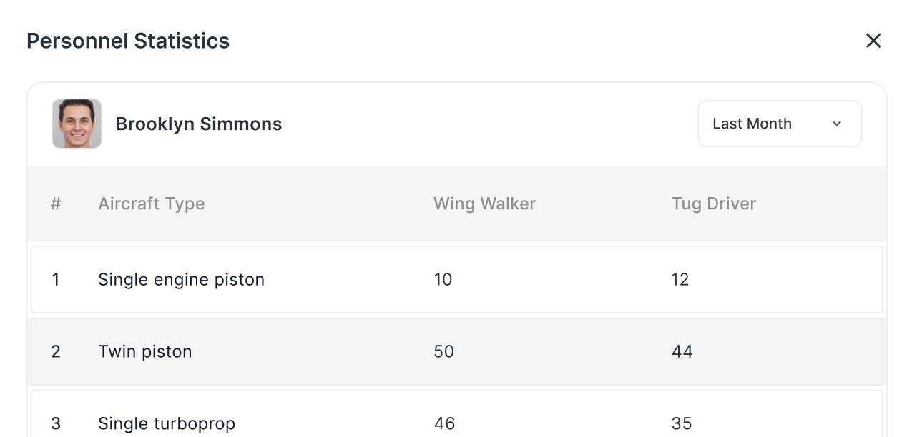
Task: Click the Aircraft Type column header
Action: (x=152, y=204)
